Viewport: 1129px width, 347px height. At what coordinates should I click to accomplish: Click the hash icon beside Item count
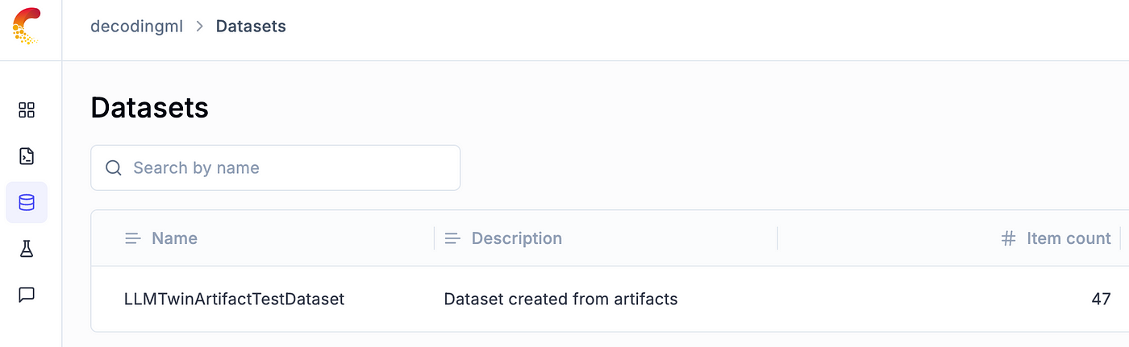(x=1008, y=238)
